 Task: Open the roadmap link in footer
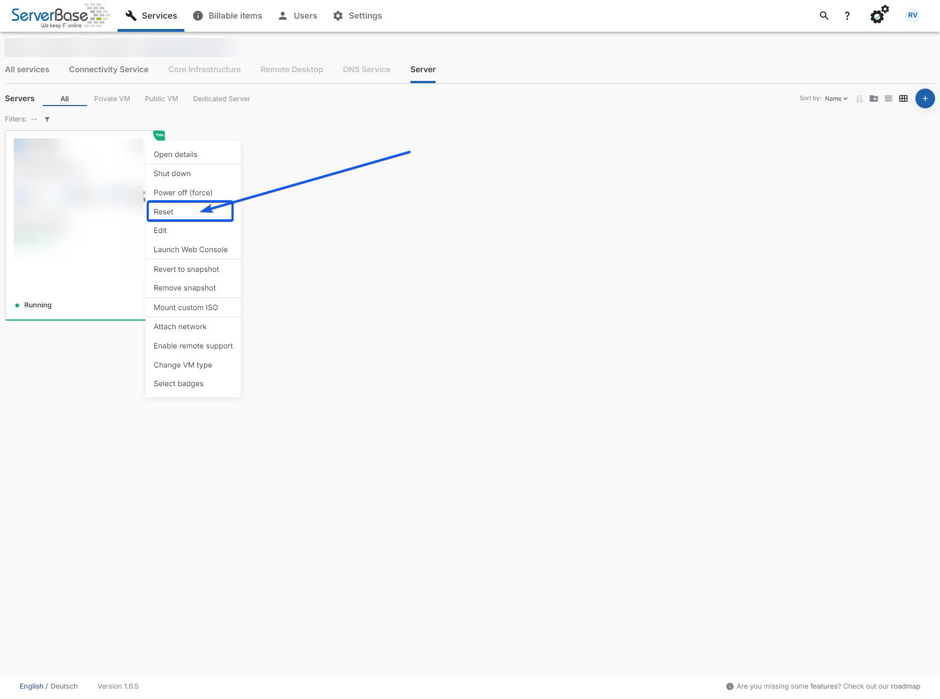pyautogui.click(x=905, y=686)
